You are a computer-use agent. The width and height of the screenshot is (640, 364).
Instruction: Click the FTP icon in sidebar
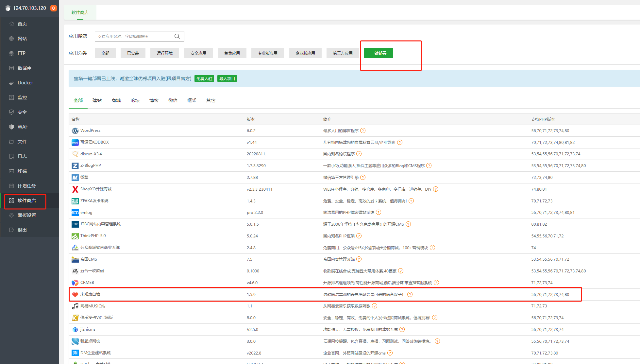point(11,53)
